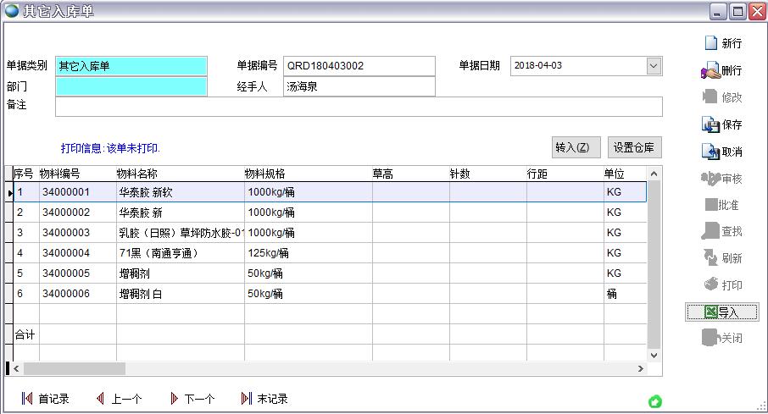Click the vertical scrollbar down arrow
The width and height of the screenshot is (768, 414).
coord(654,356)
